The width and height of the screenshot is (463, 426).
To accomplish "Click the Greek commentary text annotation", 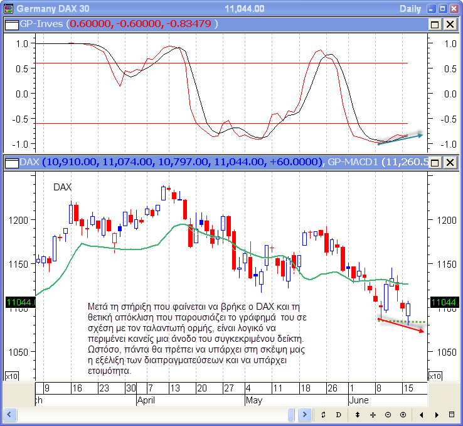I will click(x=197, y=339).
